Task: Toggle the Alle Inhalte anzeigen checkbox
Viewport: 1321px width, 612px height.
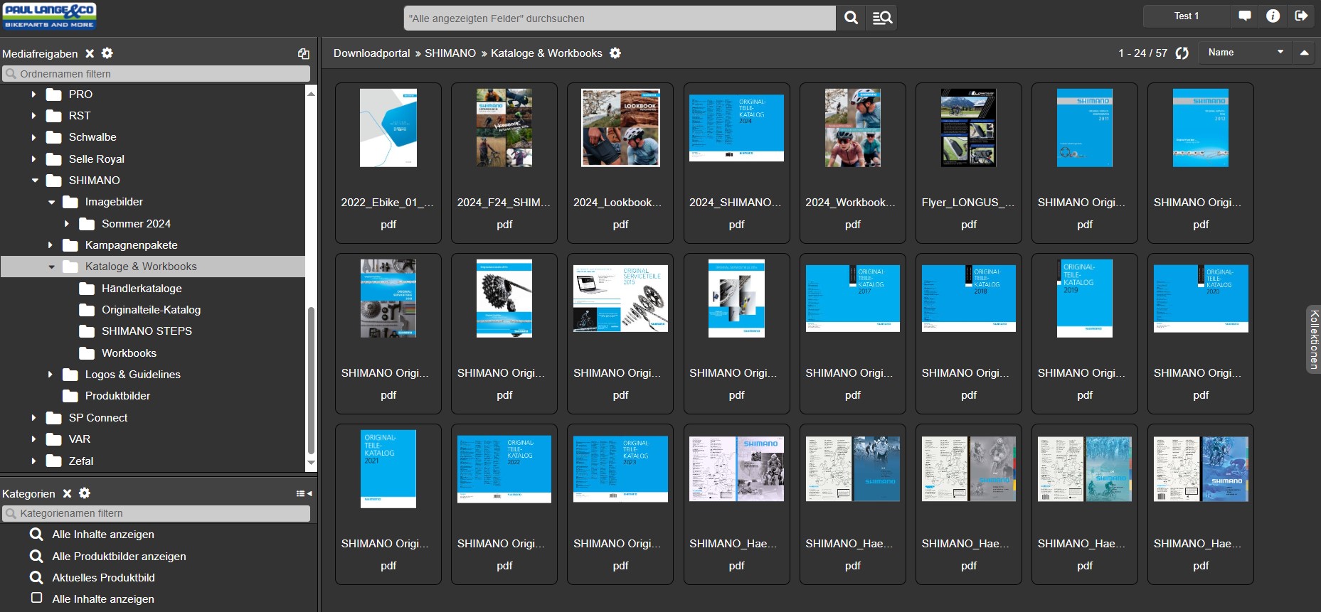Action: pos(37,598)
